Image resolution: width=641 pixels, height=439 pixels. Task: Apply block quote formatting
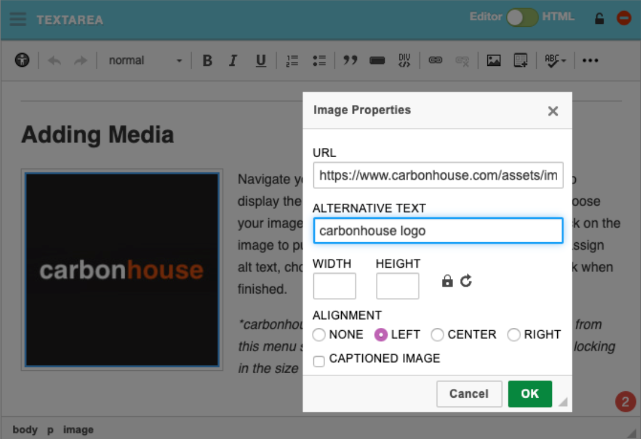350,61
